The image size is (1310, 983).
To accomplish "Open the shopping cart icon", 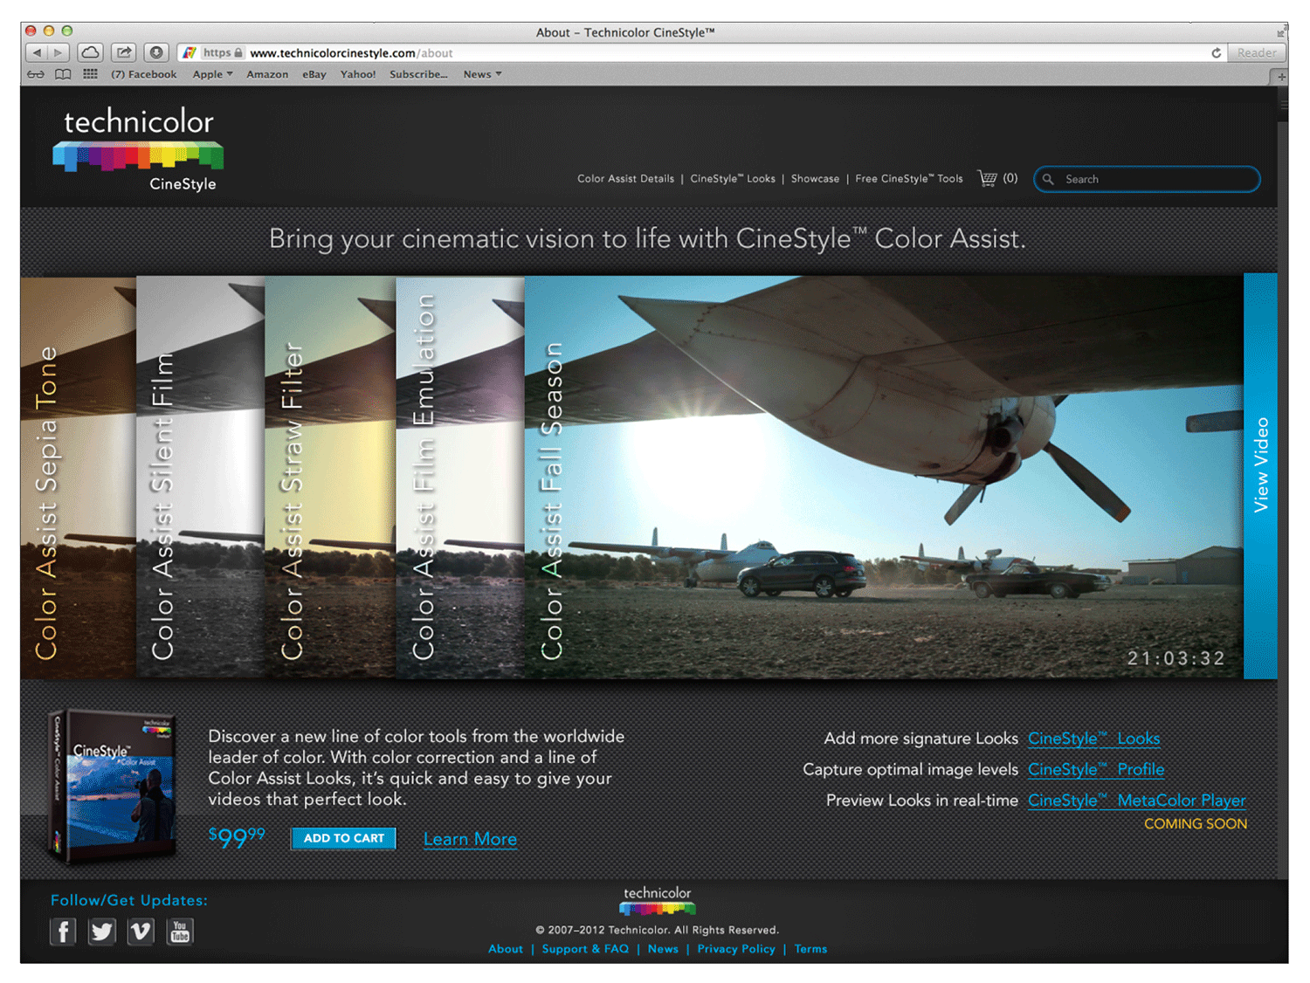I will 988,178.
